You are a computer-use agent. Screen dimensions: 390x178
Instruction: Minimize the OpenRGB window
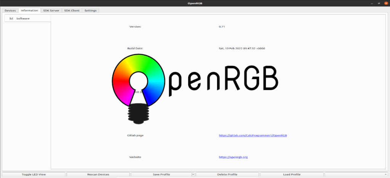point(371,3)
